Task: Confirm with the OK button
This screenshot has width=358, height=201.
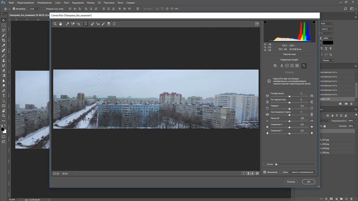Action: point(308,182)
